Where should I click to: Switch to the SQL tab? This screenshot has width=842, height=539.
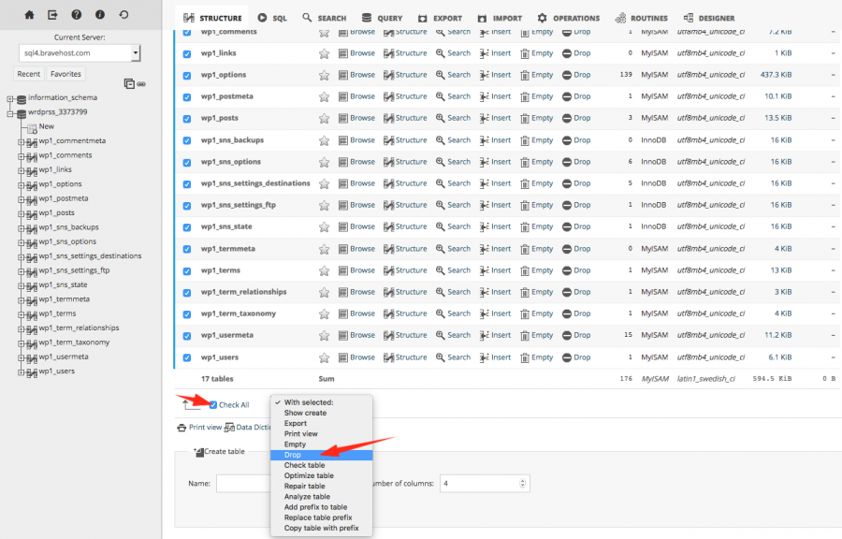271,18
